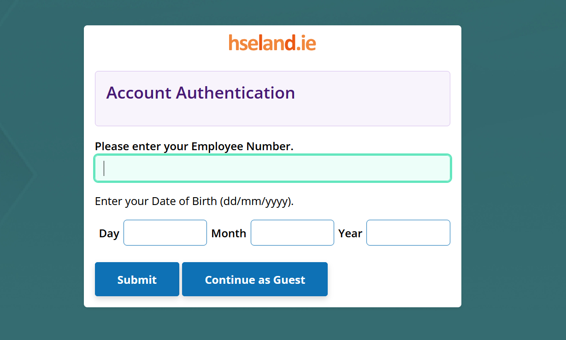The height and width of the screenshot is (340, 566).
Task: Click the Account Authentication heading
Action: point(200,93)
